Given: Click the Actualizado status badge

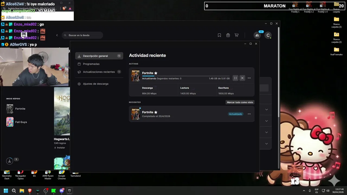Looking at the screenshot, I should pyautogui.click(x=236, y=114).
